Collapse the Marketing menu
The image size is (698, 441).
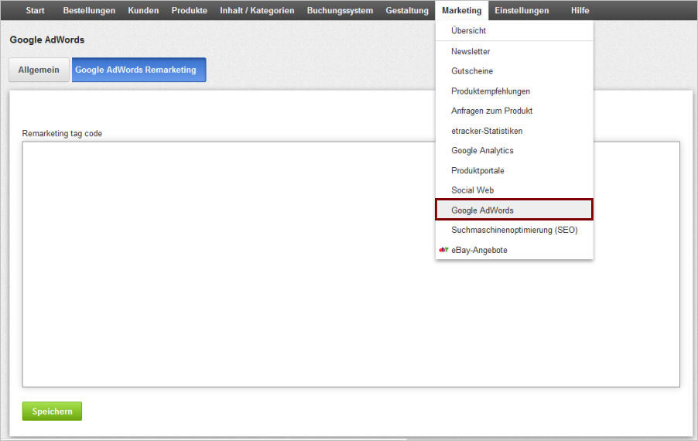462,10
